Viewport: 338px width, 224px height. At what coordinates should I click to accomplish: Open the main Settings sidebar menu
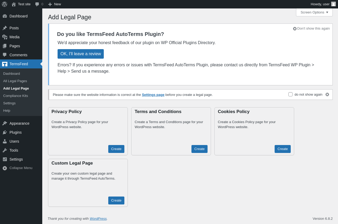pyautogui.click(x=21, y=159)
